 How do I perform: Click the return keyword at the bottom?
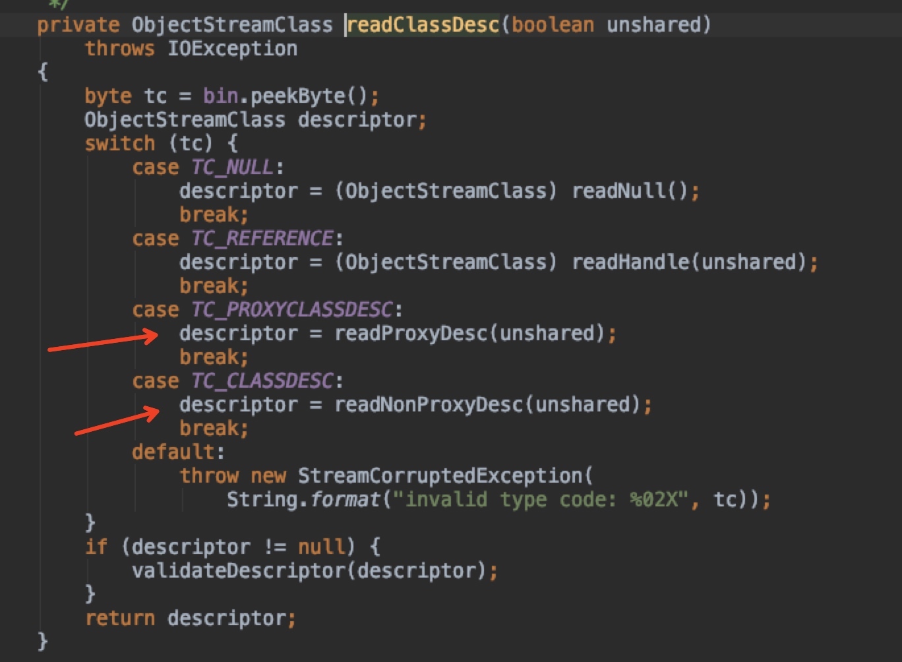[x=119, y=618]
